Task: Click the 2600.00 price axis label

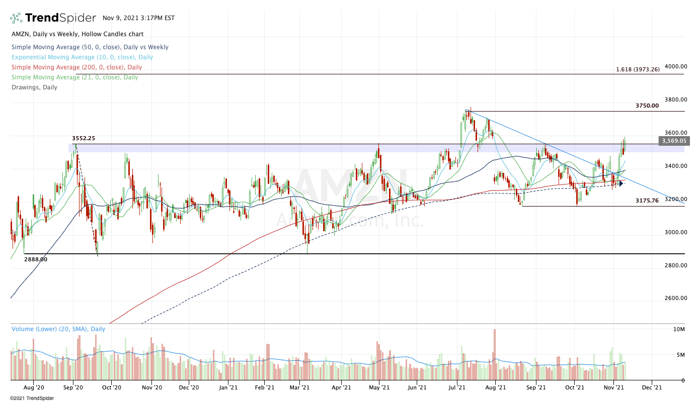Action: [675, 298]
